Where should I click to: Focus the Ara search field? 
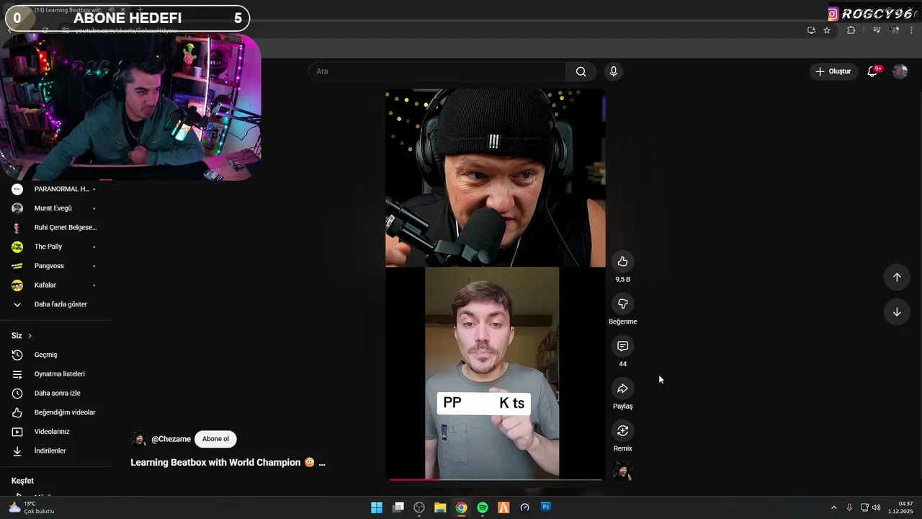pos(437,71)
